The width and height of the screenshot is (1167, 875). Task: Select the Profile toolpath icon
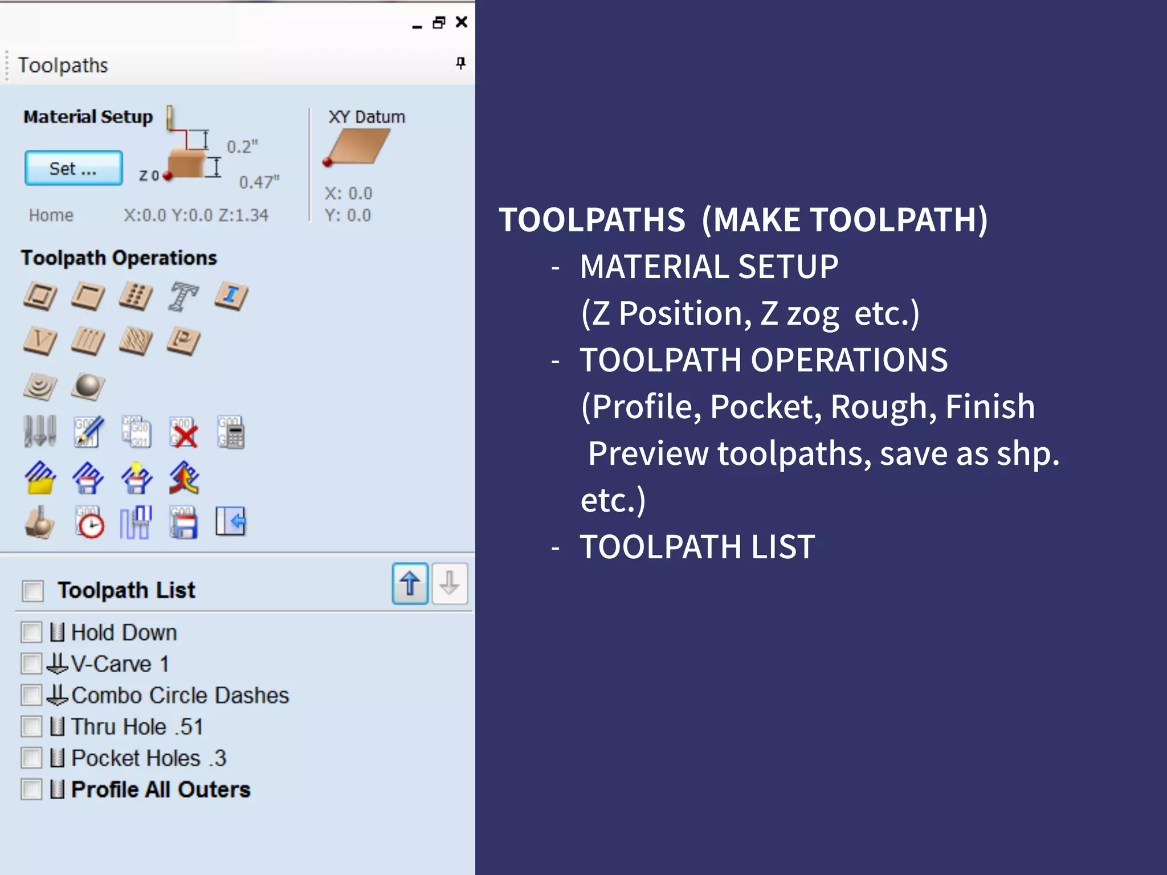40,296
